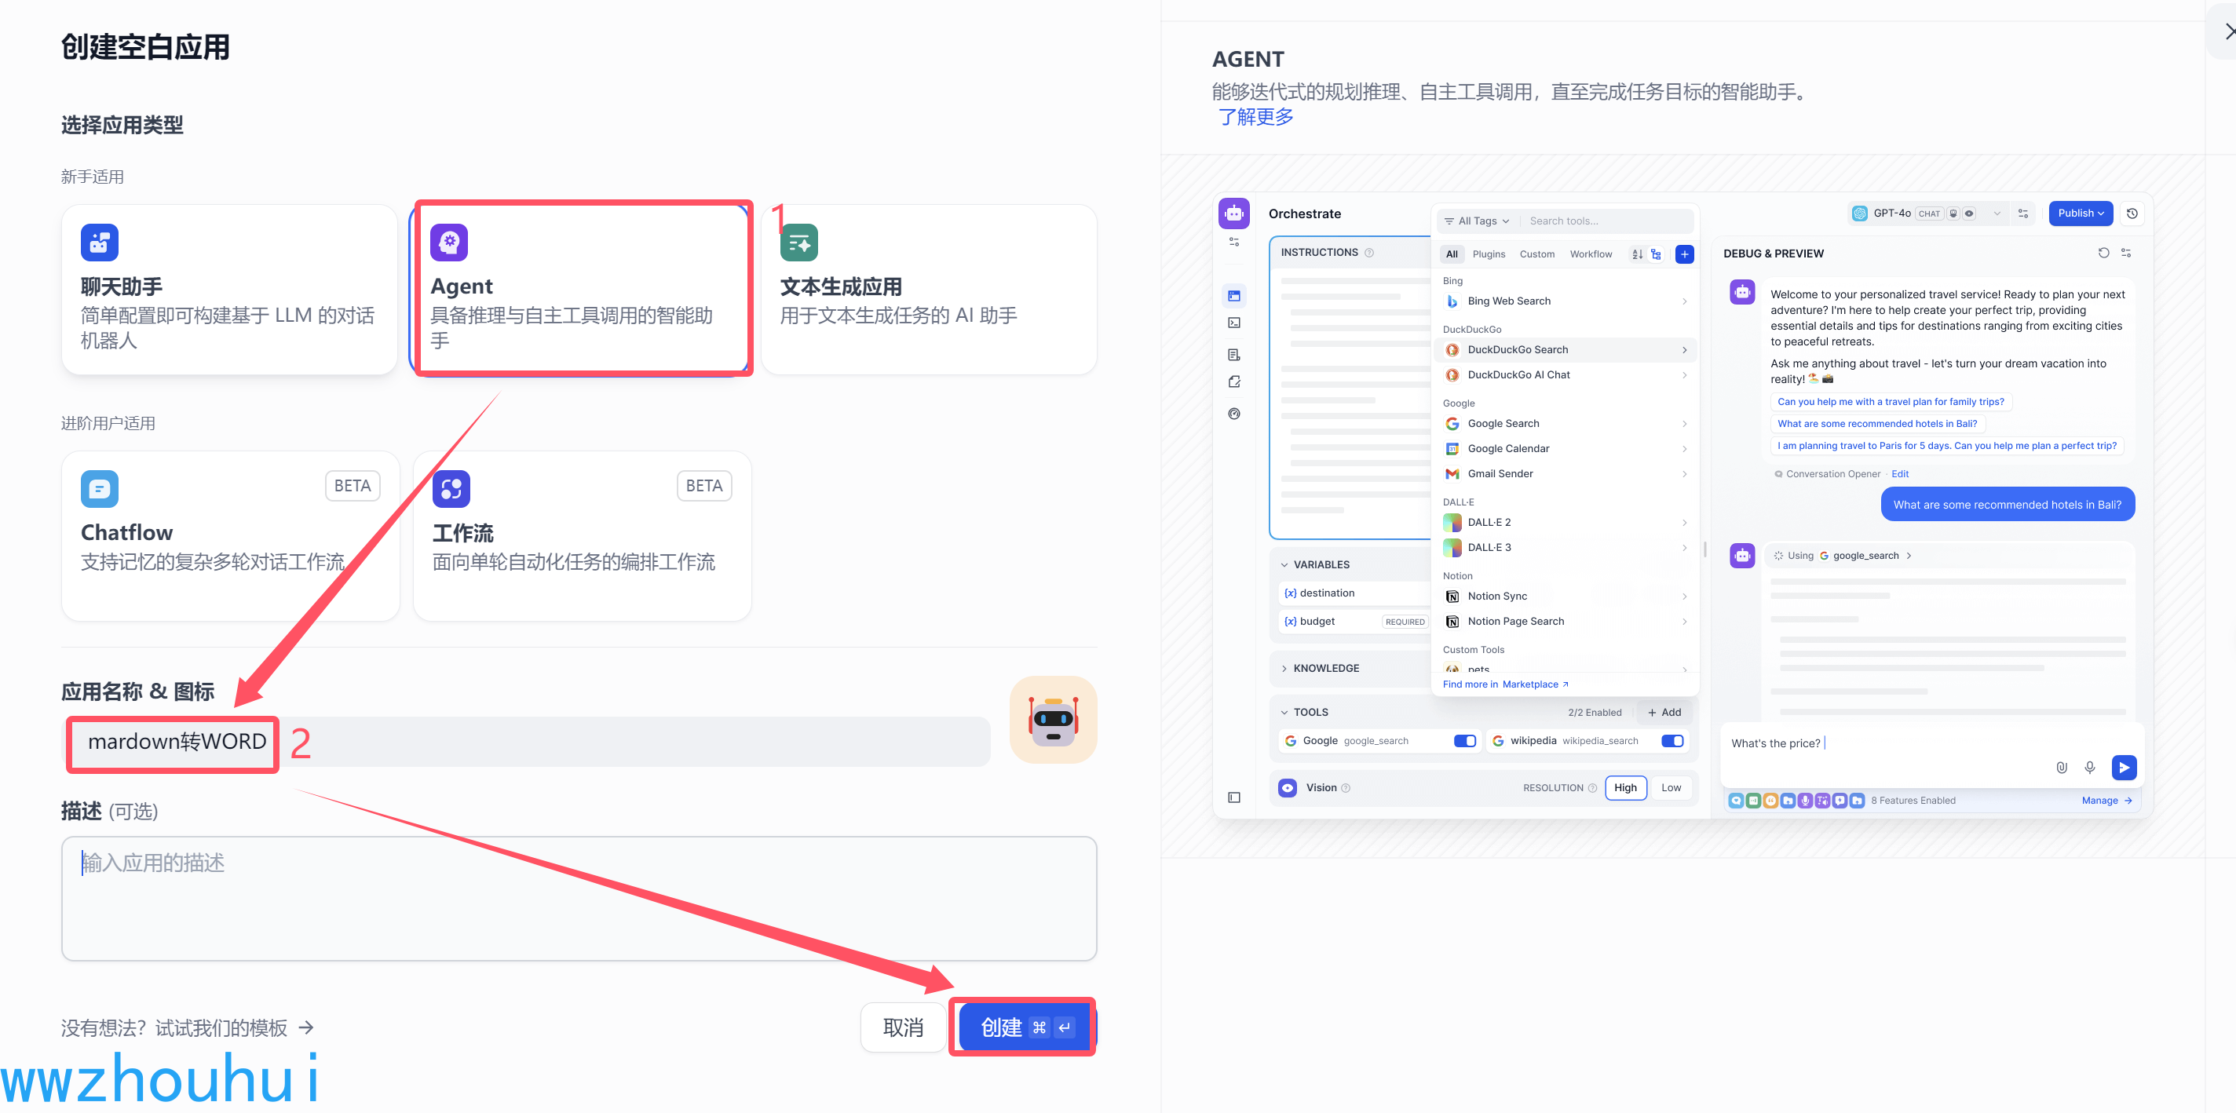Click the send message arrow icon
This screenshot has width=2236, height=1113.
pos(2122,767)
